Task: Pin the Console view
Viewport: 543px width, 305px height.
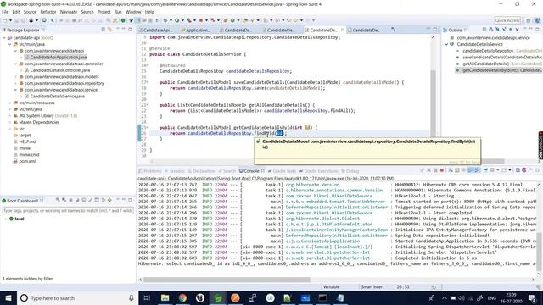Action: click(485, 170)
